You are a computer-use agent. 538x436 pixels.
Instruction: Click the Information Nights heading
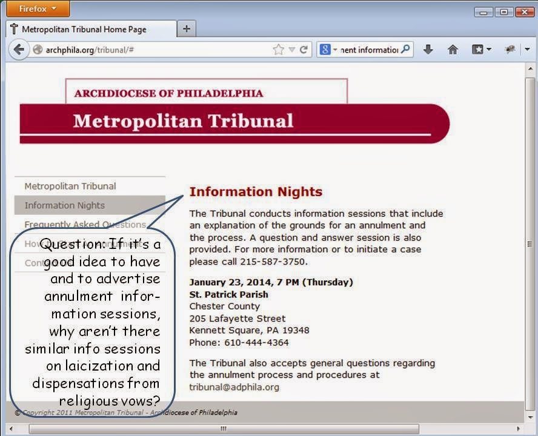pos(256,191)
